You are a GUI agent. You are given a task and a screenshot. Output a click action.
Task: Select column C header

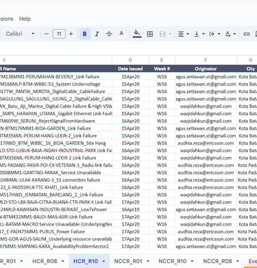pos(56,60)
